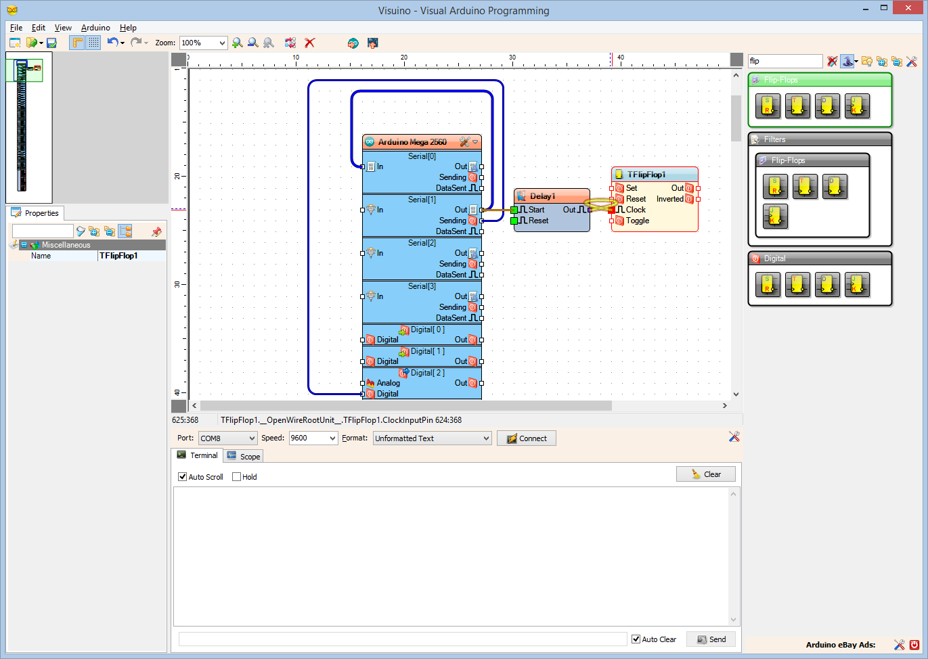
Task: Uncheck Auto Clear next to the Send button
Action: coord(636,639)
